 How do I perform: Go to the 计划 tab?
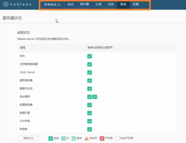pyautogui.click(x=98, y=5)
